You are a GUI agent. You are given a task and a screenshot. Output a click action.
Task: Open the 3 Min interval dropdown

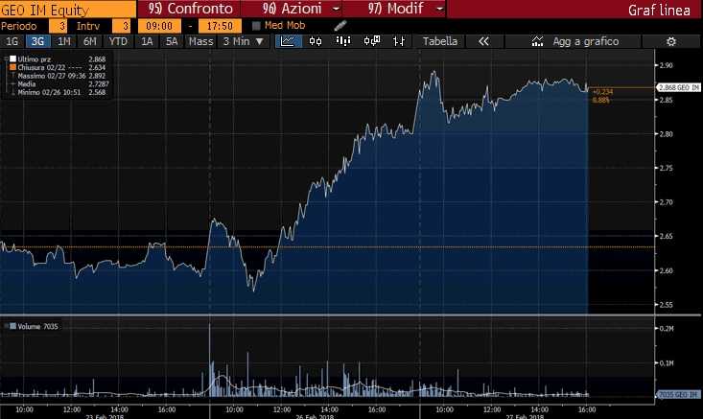point(243,41)
